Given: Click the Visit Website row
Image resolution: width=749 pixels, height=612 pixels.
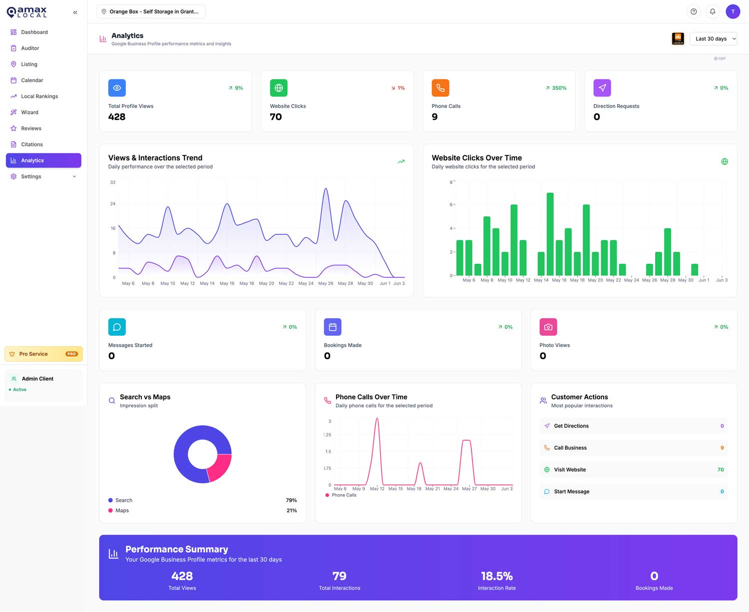Looking at the screenshot, I should point(634,470).
